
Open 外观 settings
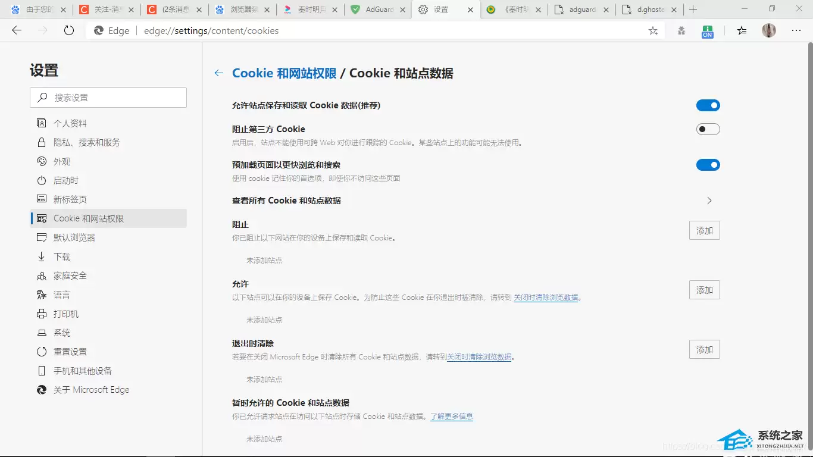click(x=108, y=161)
